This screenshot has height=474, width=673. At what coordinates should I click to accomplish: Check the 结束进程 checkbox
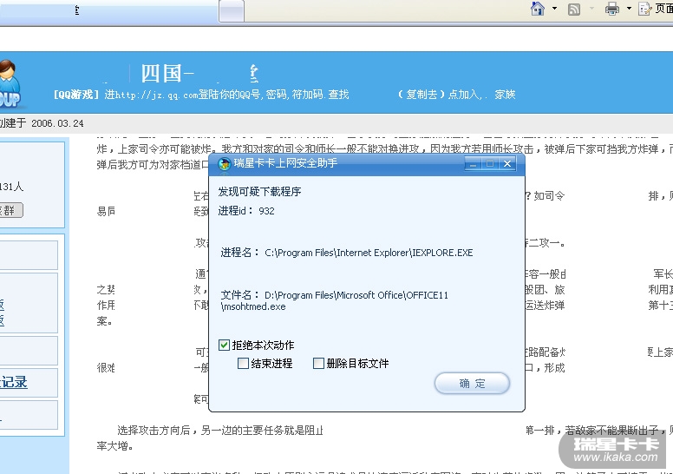pos(243,364)
